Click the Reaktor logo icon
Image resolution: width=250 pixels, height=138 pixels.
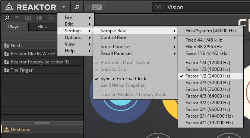9,7
